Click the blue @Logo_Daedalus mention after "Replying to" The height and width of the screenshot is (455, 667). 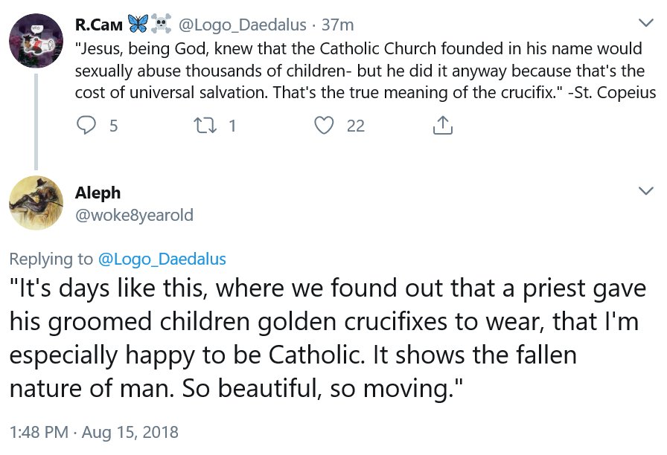click(x=162, y=259)
